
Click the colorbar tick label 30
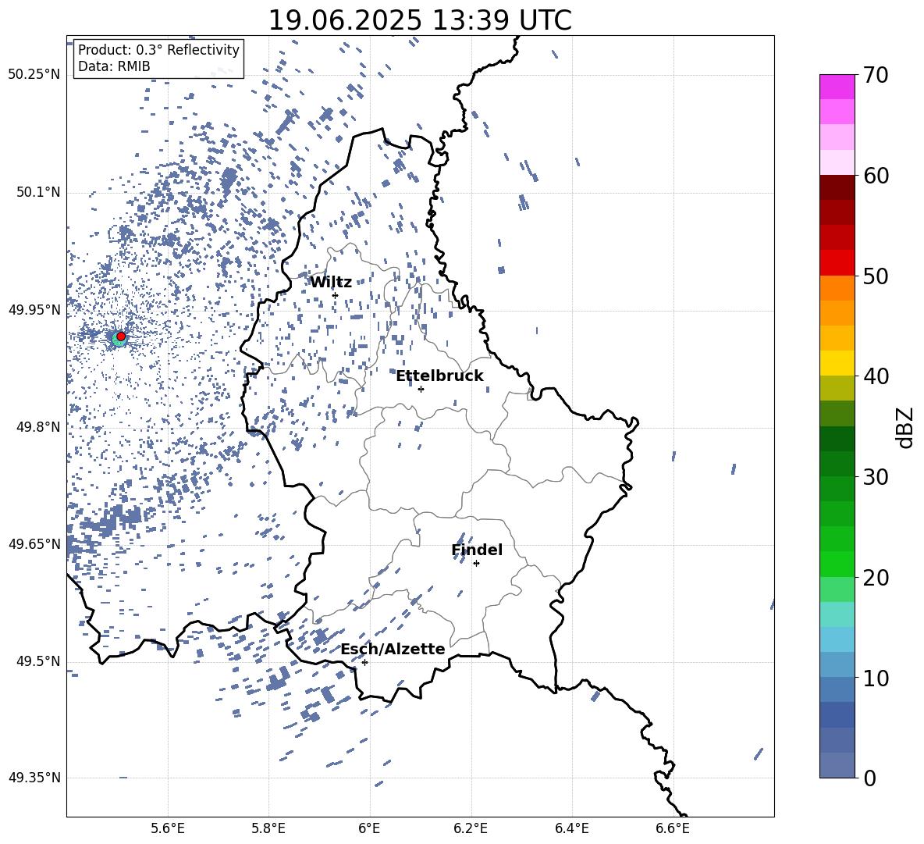coord(876,477)
